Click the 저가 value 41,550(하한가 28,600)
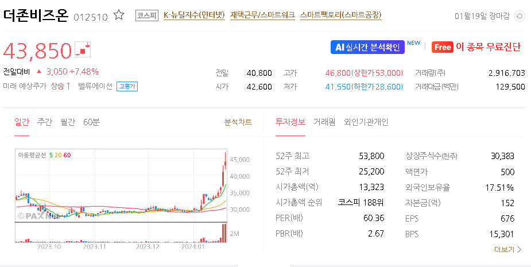 point(364,87)
